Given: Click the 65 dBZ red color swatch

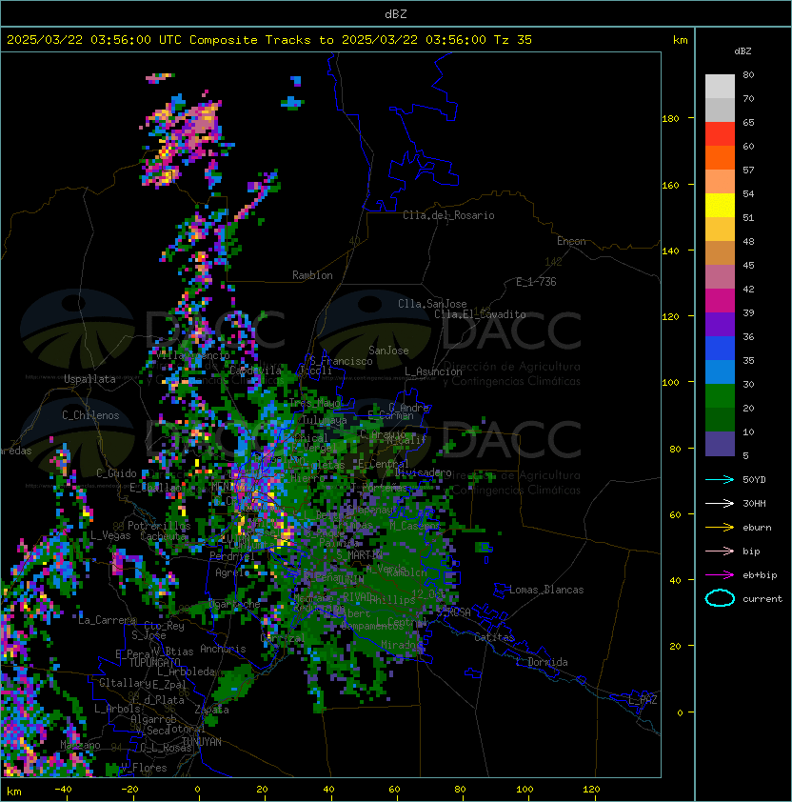Looking at the screenshot, I should [720, 134].
